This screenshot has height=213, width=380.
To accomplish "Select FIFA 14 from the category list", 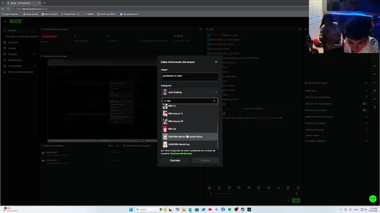I will coord(190,106).
